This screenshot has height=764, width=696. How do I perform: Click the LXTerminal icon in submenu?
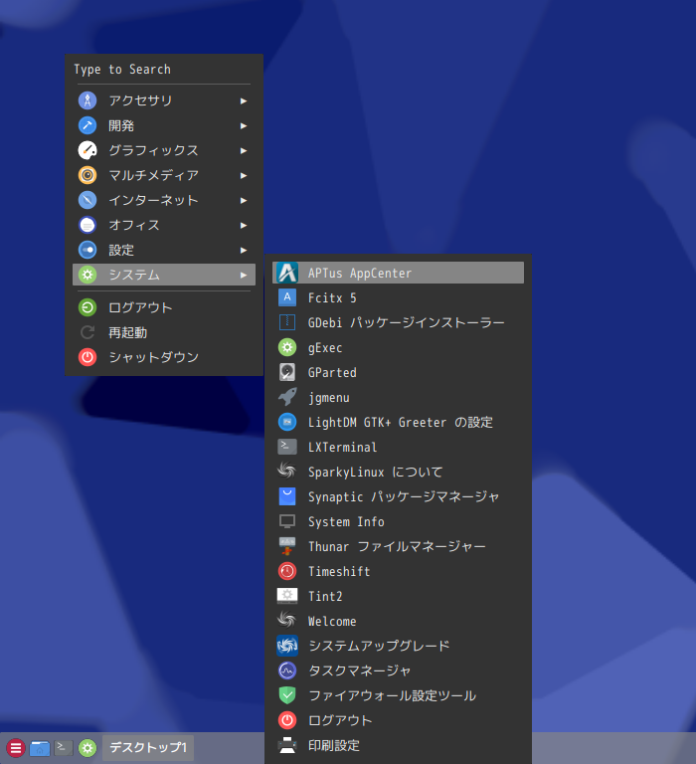coord(287,447)
